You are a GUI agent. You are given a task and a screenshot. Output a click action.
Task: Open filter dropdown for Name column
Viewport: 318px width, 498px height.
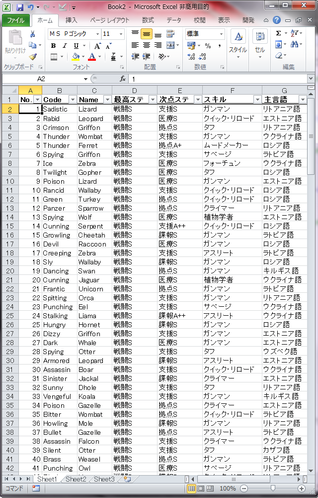pyautogui.click(x=108, y=100)
